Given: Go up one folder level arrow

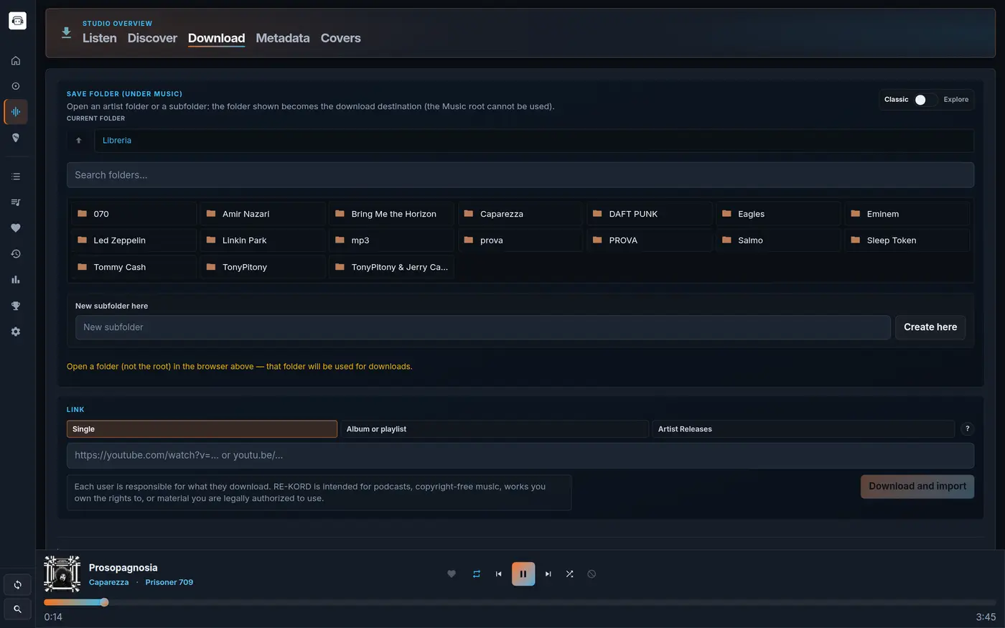Looking at the screenshot, I should click(x=79, y=141).
